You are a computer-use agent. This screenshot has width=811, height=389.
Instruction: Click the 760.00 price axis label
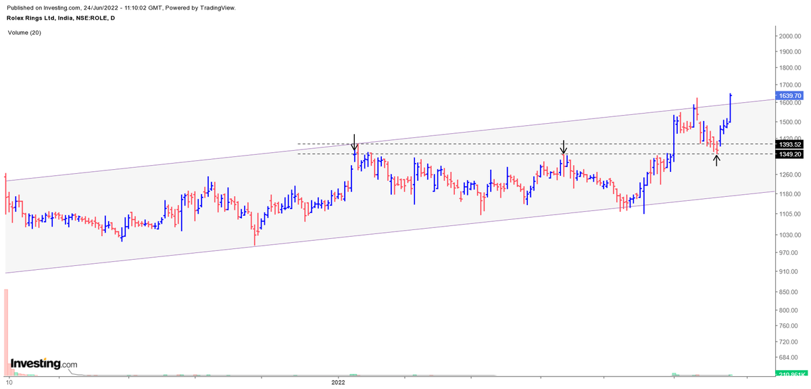click(x=789, y=326)
